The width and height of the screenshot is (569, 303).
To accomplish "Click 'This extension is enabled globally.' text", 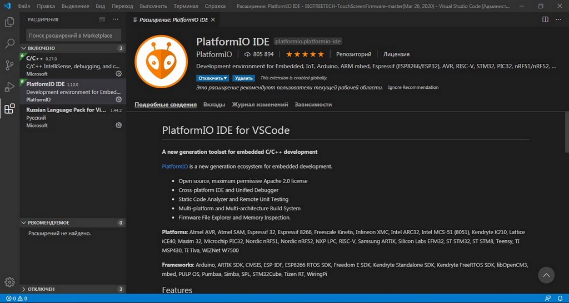I will click(x=294, y=78).
